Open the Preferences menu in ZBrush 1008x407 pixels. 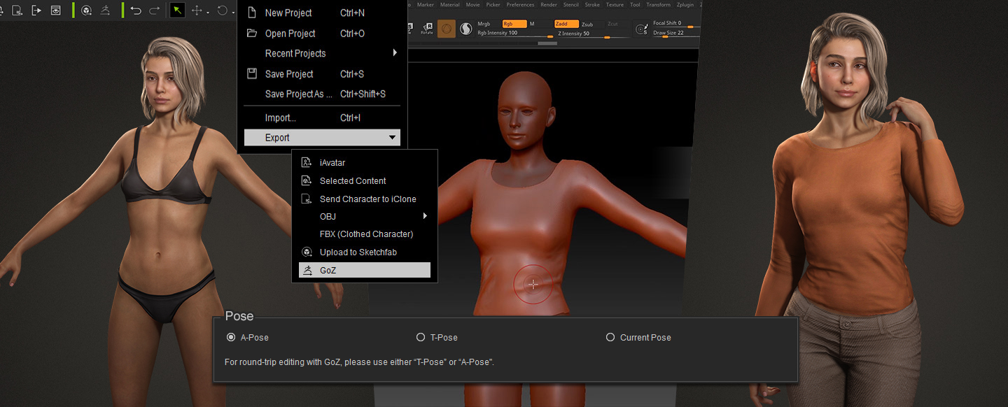click(520, 5)
